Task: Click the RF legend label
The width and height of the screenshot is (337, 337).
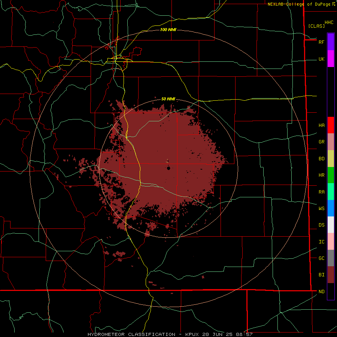Action: [x=321, y=42]
